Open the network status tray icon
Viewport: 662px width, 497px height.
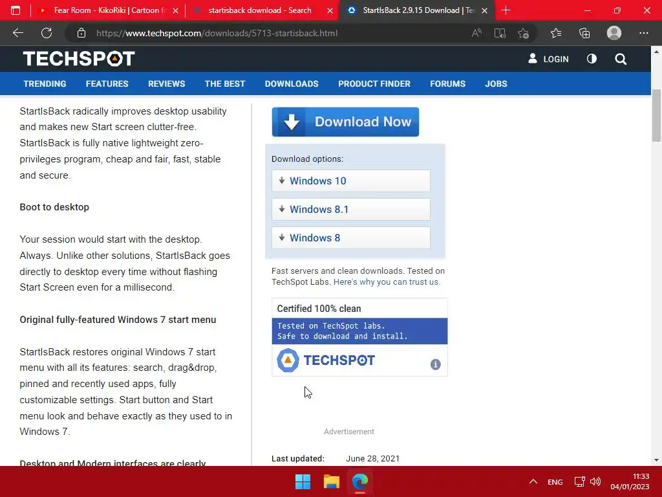coord(580,481)
